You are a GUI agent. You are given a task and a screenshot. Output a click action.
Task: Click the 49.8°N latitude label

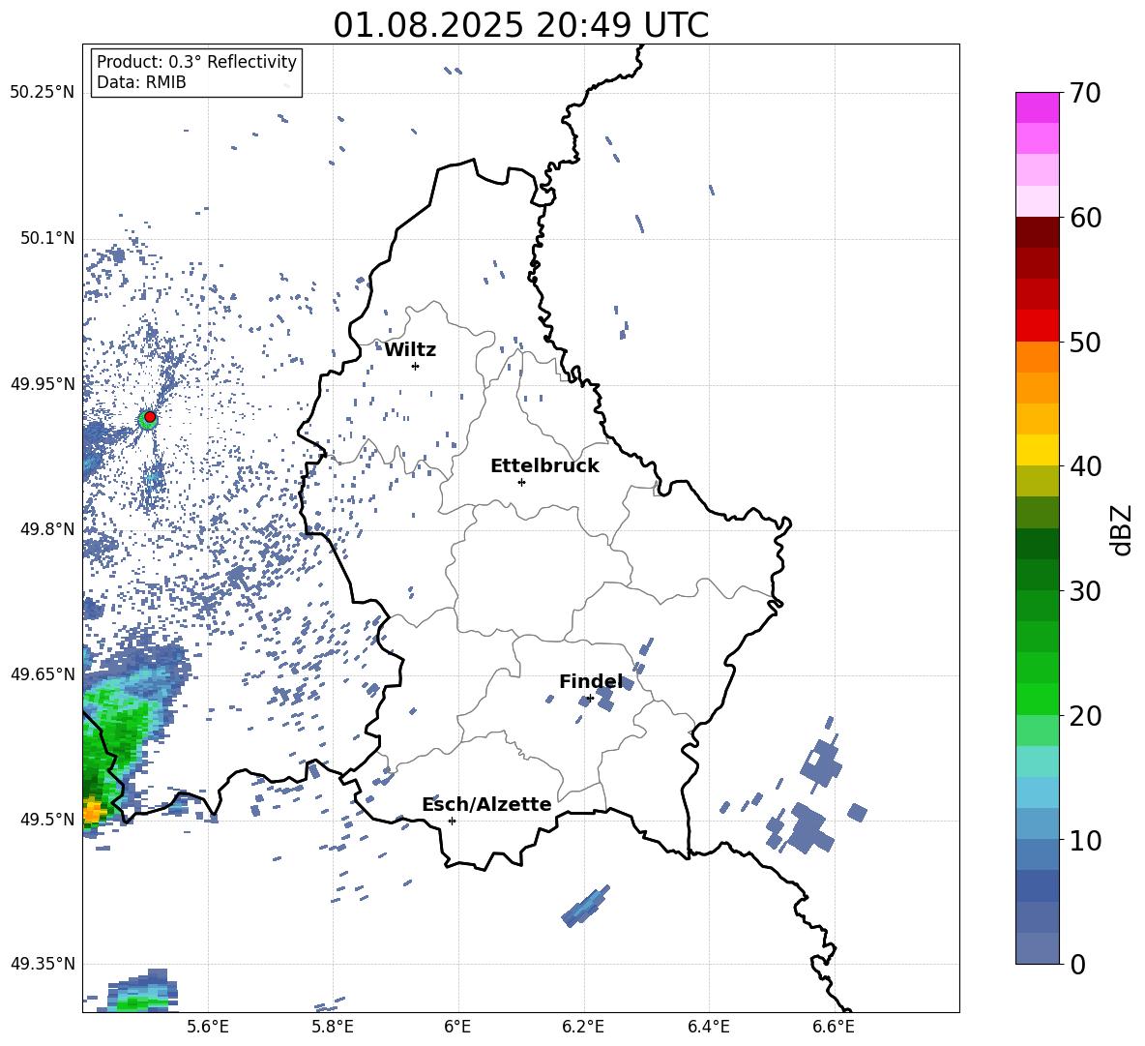tap(47, 529)
